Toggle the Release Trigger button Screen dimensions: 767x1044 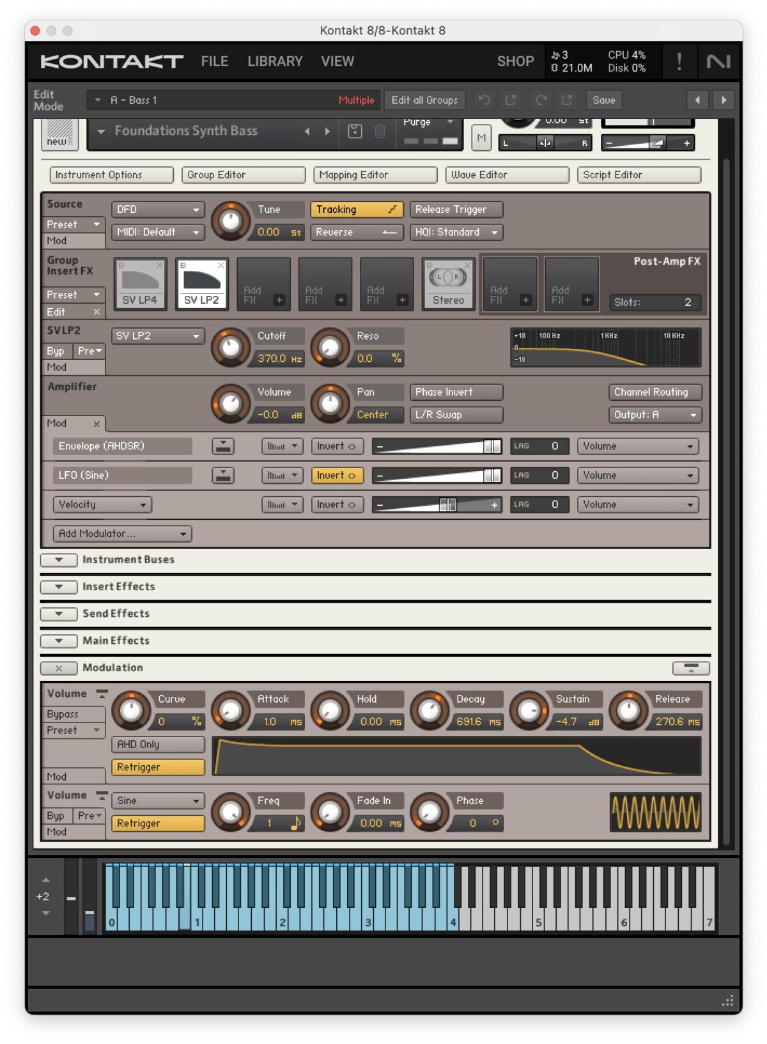[456, 210]
